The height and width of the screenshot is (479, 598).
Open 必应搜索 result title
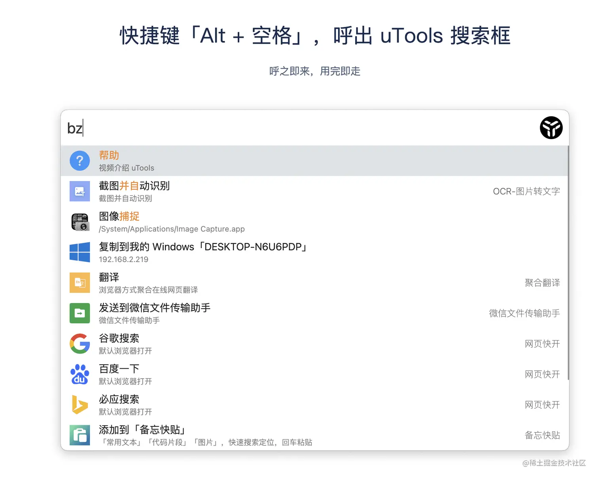pyautogui.click(x=119, y=399)
